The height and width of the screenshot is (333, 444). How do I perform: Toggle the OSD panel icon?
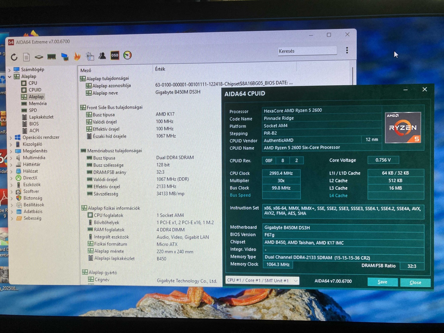(x=115, y=55)
